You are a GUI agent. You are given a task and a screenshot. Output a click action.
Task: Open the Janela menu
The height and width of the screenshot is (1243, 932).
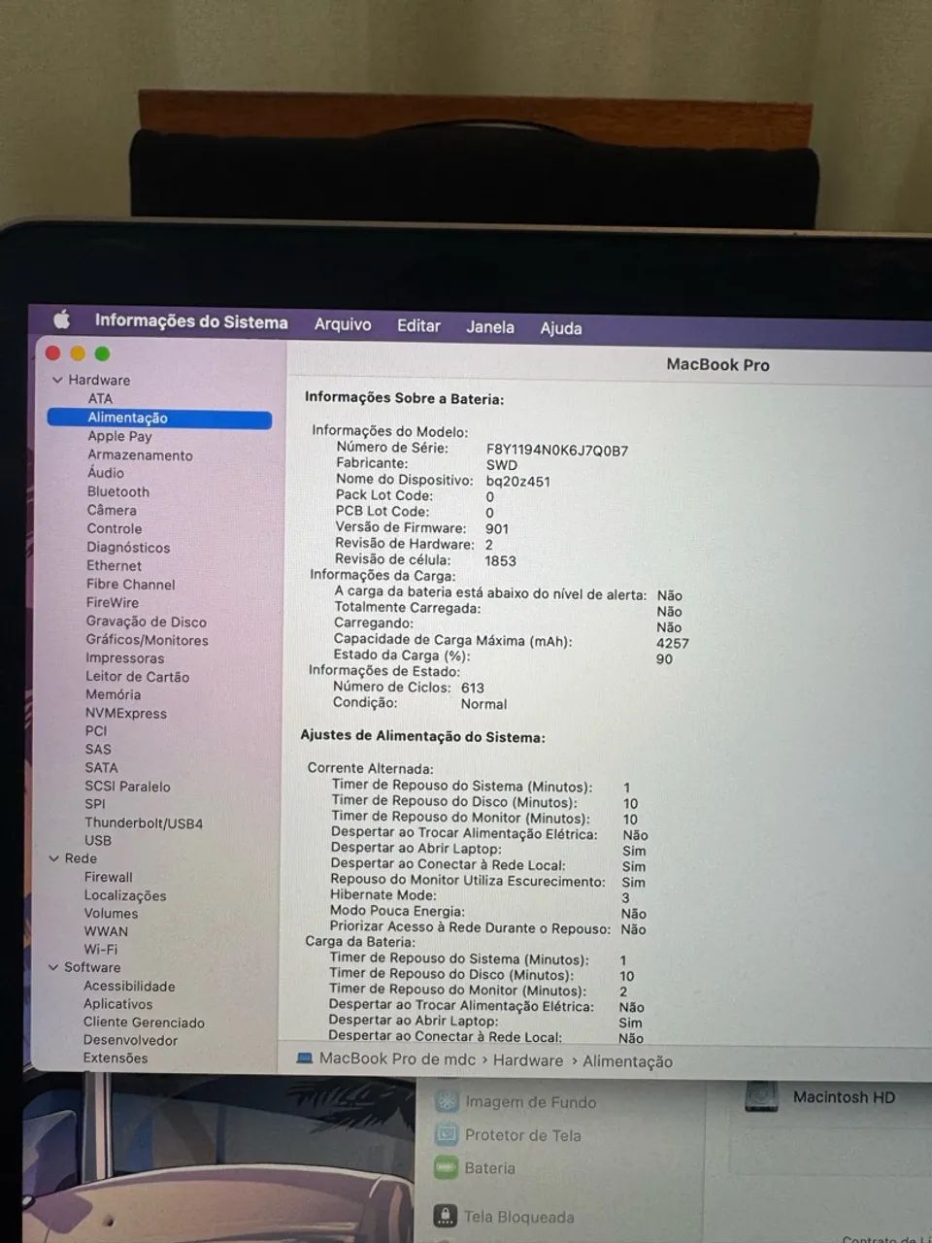[490, 327]
